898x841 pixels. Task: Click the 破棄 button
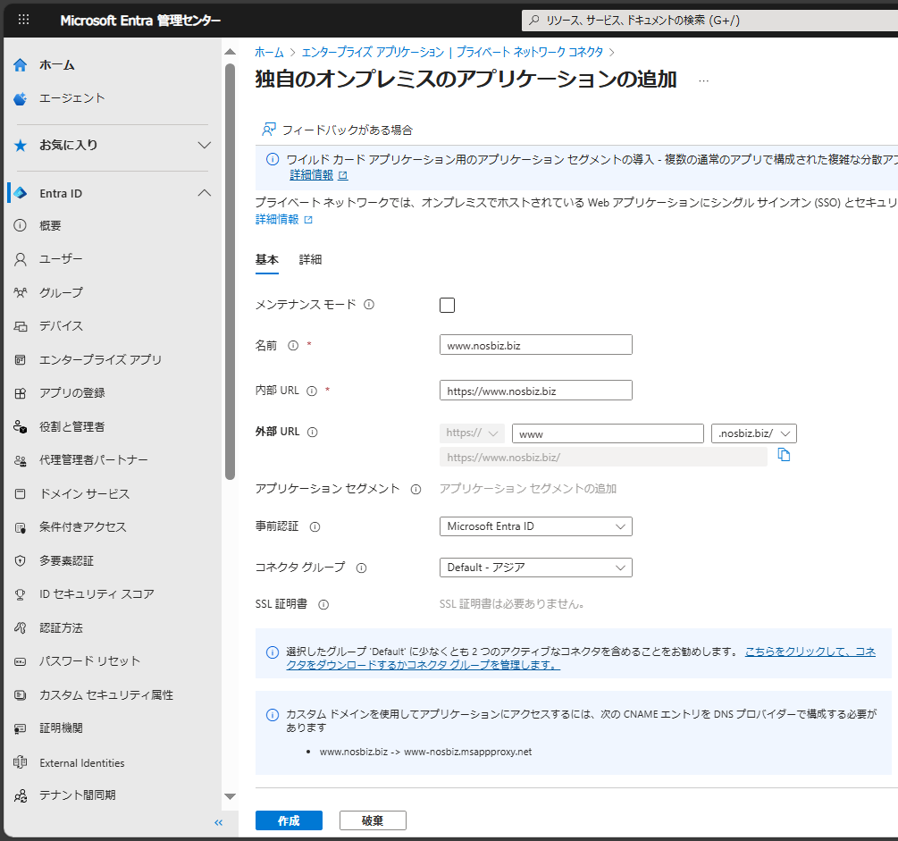pyautogui.click(x=373, y=820)
